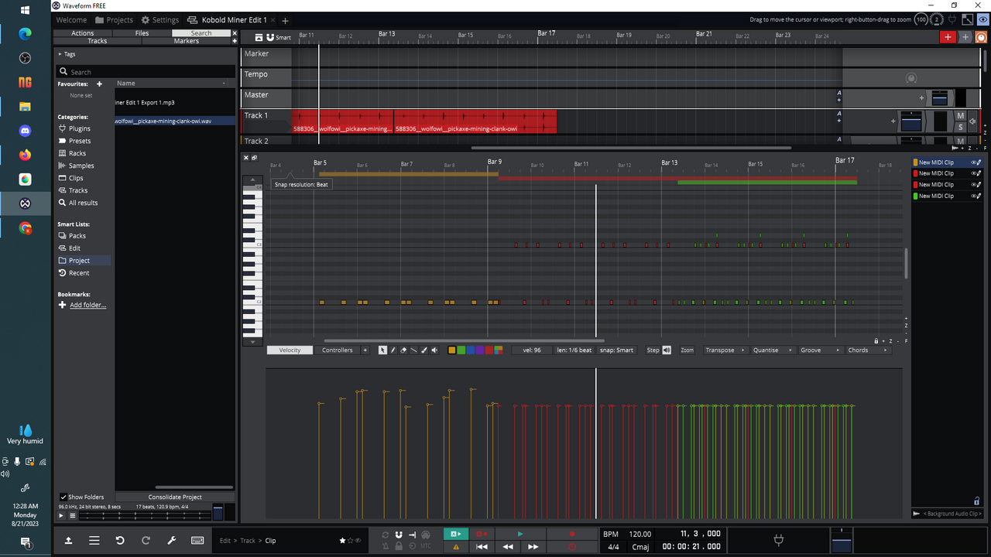This screenshot has width=991, height=557.
Task: Select the eraser tool
Action: [403, 350]
